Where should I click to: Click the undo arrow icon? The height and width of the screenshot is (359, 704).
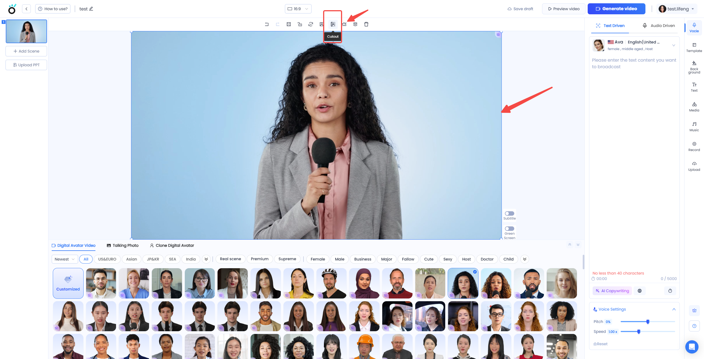tap(266, 24)
